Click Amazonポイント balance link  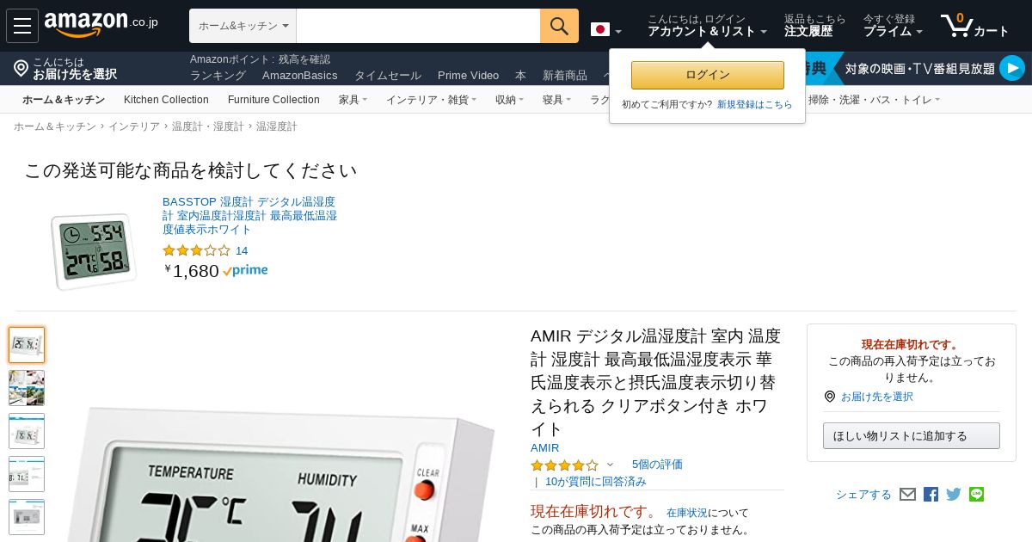tap(260, 59)
